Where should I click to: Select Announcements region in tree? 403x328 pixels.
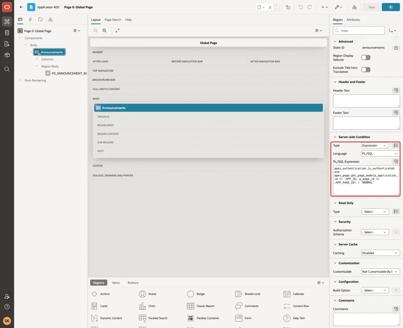click(x=49, y=52)
